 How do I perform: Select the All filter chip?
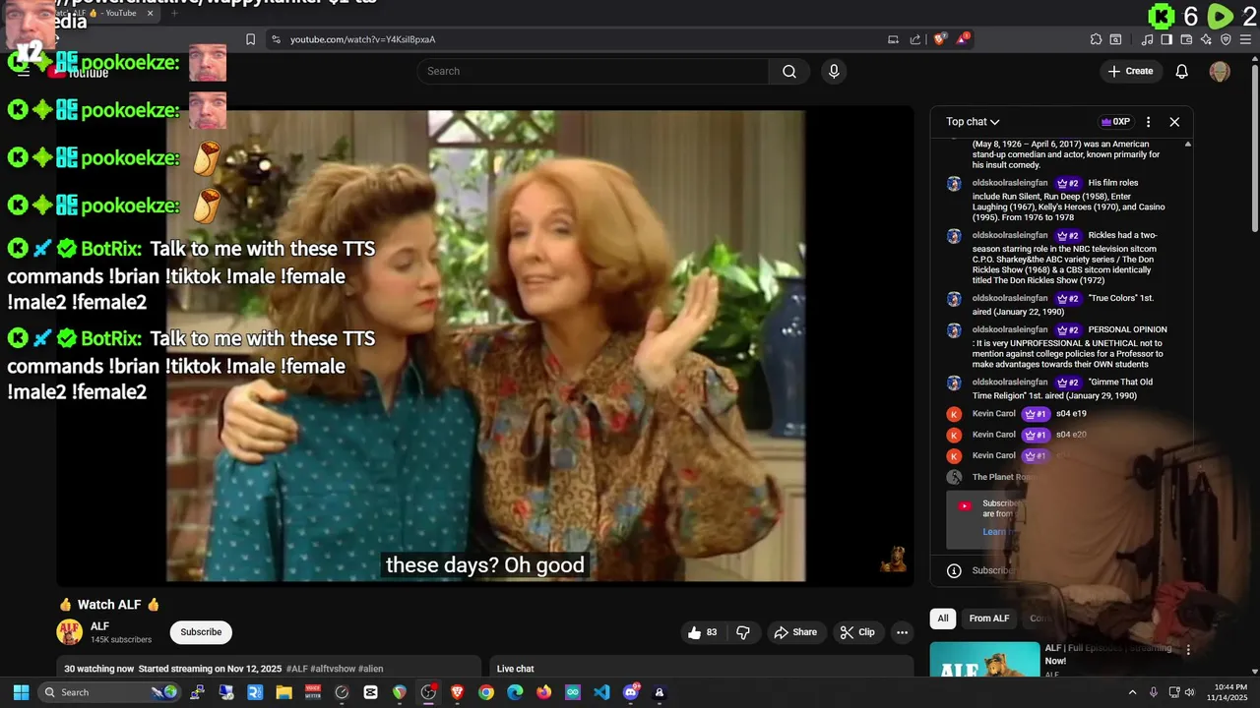click(x=943, y=619)
